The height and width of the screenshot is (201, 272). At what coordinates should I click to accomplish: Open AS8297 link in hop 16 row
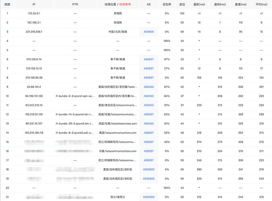(149, 151)
